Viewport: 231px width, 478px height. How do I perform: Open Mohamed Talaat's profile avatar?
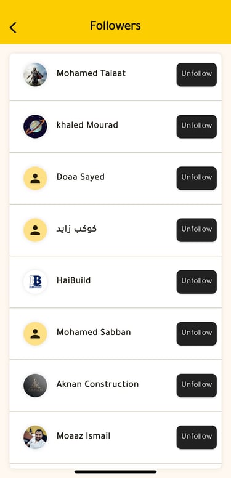point(35,75)
